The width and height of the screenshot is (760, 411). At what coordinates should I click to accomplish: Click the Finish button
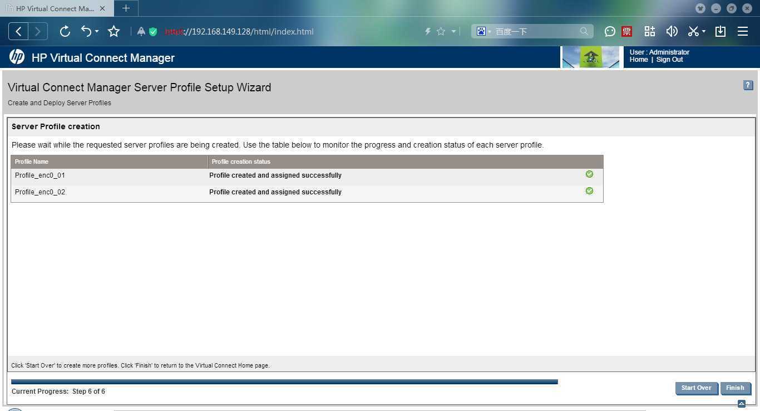(x=735, y=388)
